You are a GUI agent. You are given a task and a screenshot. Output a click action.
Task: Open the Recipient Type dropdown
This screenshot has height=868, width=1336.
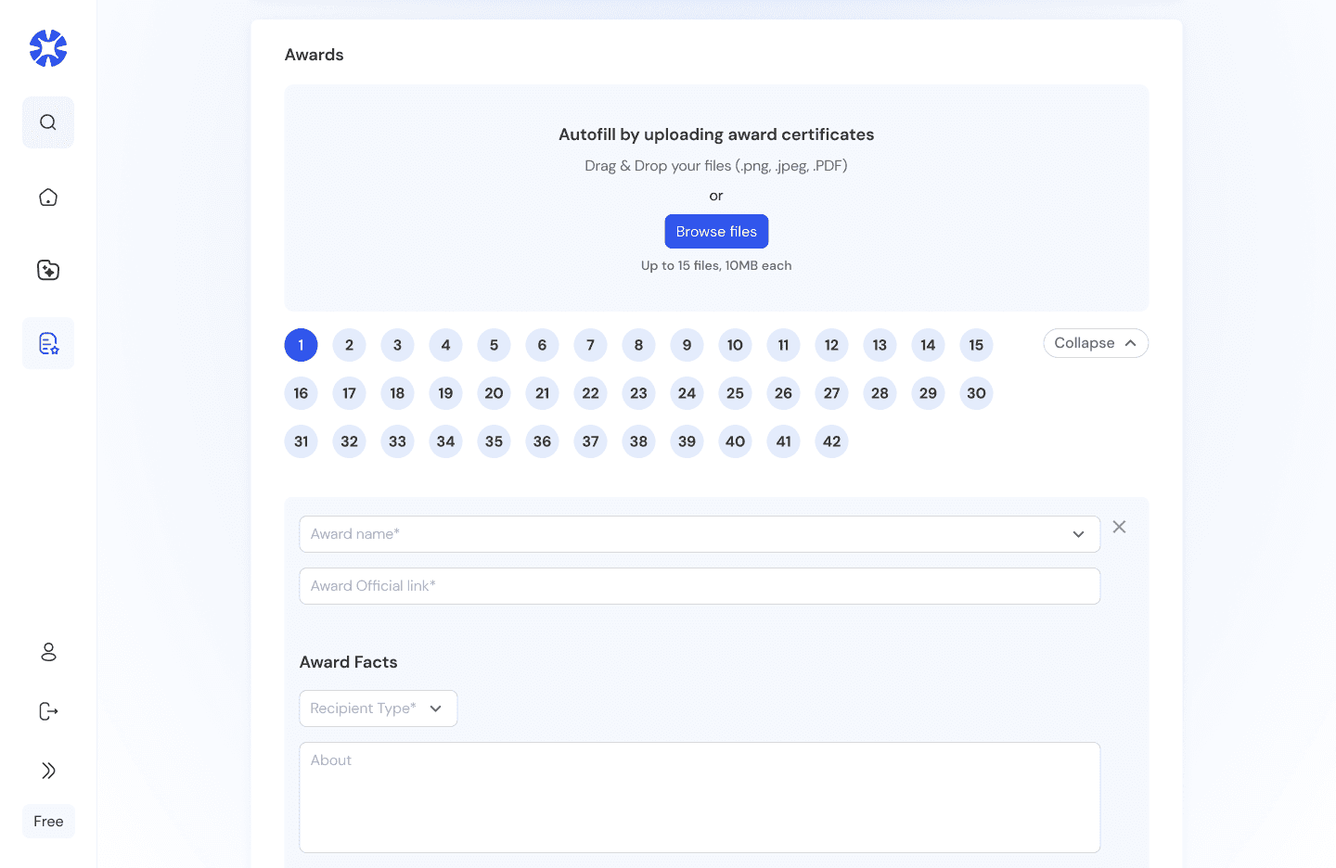[x=378, y=708]
